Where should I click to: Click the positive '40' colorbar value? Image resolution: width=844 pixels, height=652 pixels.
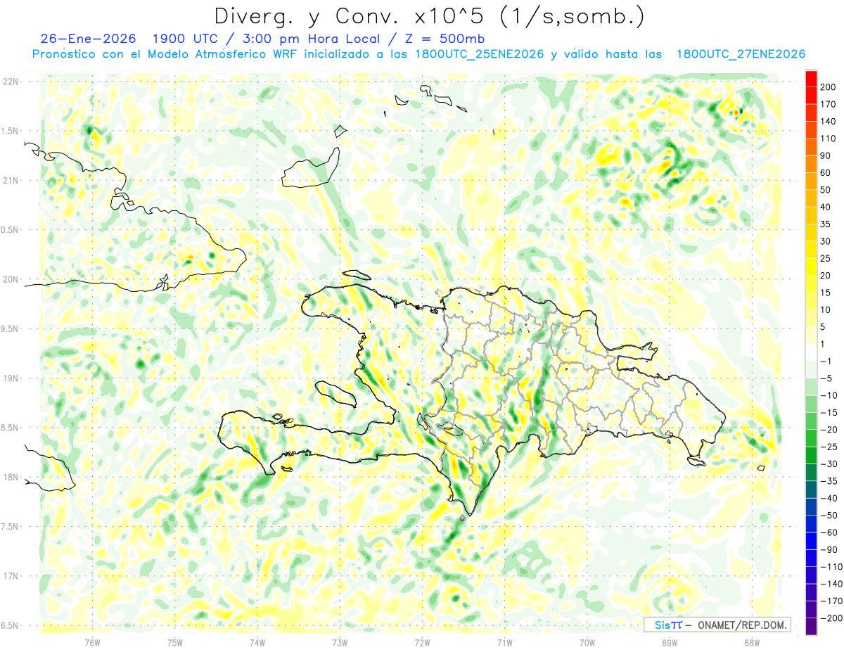(826, 207)
